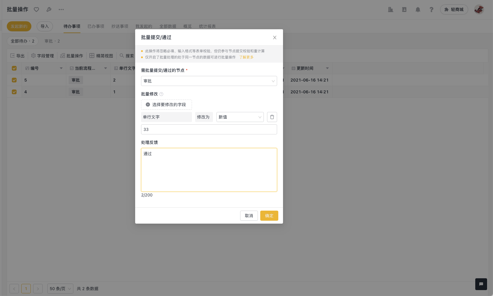The height and width of the screenshot is (296, 493).
Task: Select the 全部待办 · 2 filter
Action: [x=22, y=41]
